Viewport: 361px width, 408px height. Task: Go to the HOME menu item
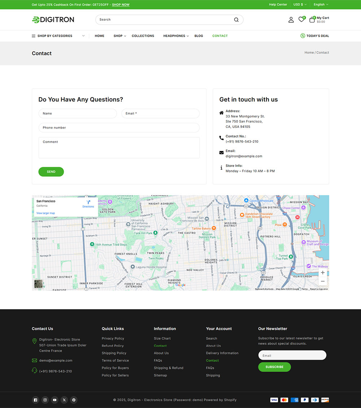[x=99, y=36]
